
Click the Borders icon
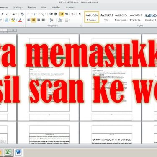click(67, 20)
